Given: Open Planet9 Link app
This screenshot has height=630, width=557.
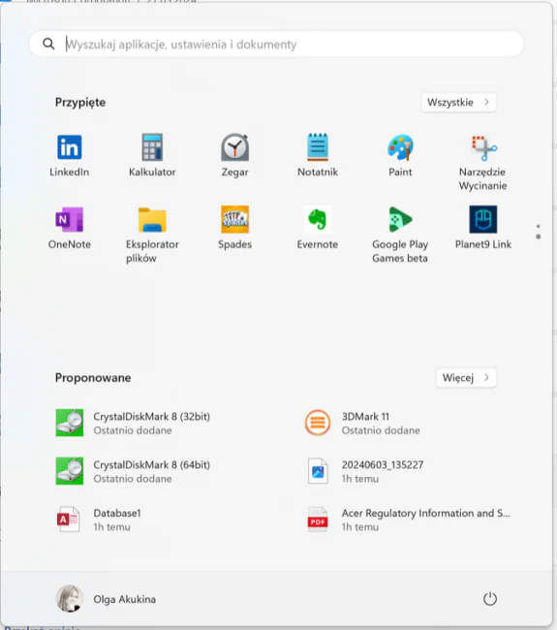Looking at the screenshot, I should point(483,228).
